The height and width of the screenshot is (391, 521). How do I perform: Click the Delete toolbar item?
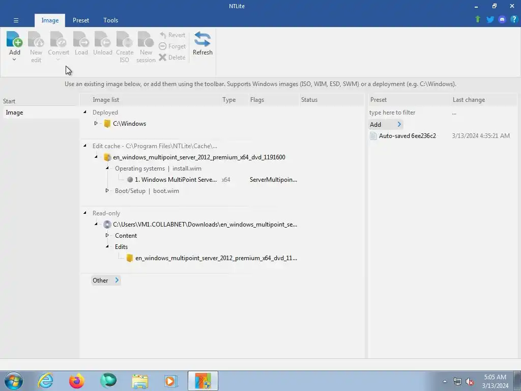[172, 57]
